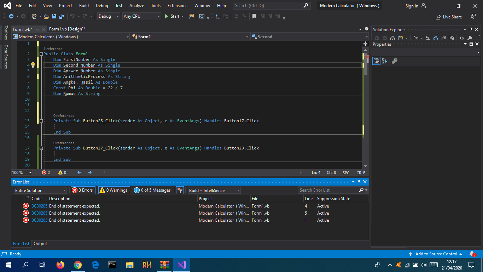Click the Open File folder icon

point(46,16)
